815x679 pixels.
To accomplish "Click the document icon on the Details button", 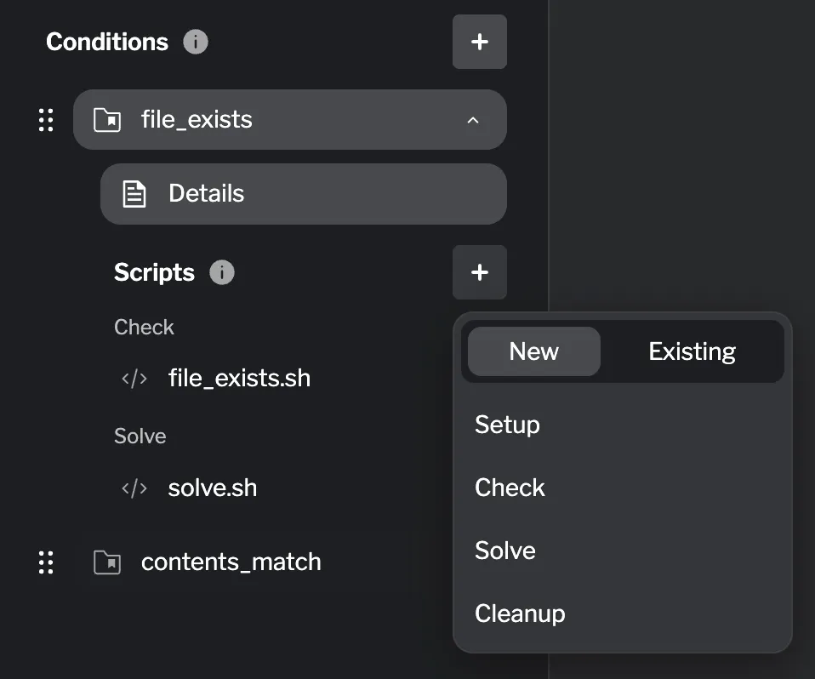I will [x=134, y=193].
